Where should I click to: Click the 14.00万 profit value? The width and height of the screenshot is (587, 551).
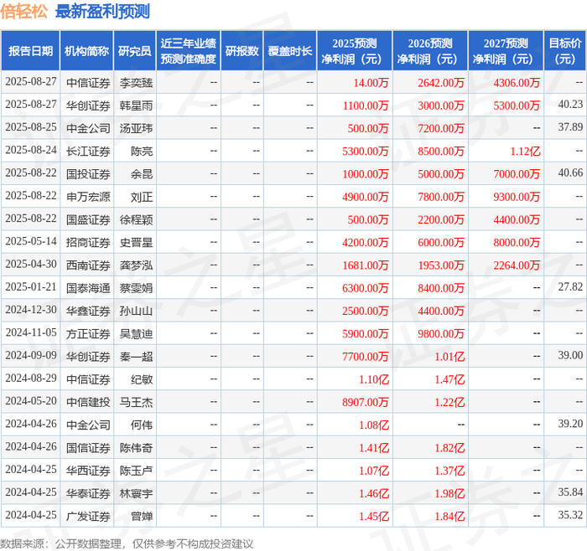coord(371,83)
